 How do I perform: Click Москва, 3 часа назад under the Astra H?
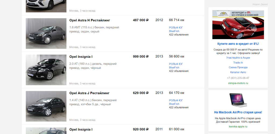coord(82,47)
